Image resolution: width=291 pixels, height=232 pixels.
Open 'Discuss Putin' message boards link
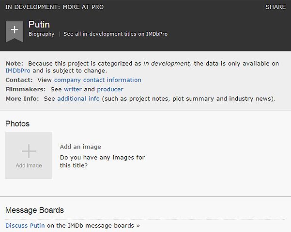25,226
